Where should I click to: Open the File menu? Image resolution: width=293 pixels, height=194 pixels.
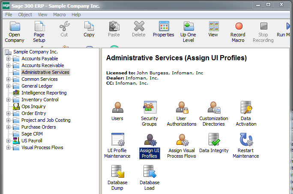tap(9, 15)
